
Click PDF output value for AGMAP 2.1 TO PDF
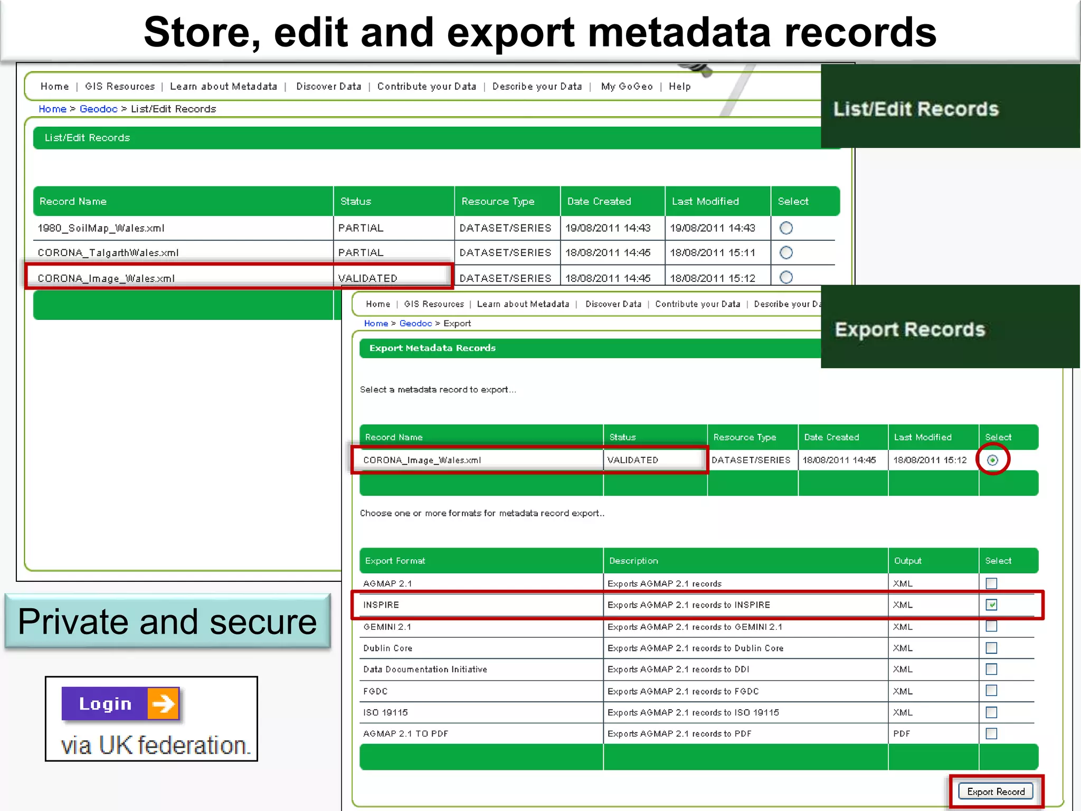click(902, 733)
